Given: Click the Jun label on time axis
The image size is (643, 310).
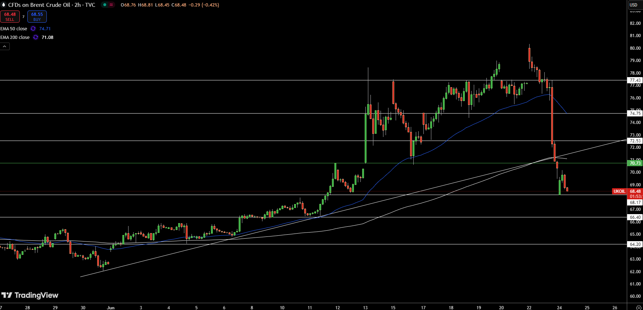Looking at the screenshot, I should tap(111, 307).
